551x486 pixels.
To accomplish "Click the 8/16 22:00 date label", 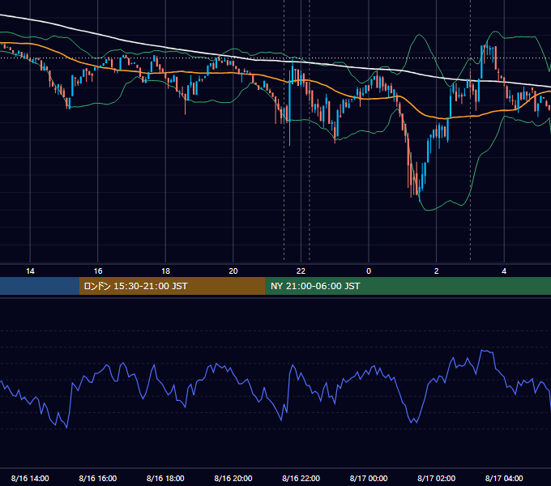I will click(301, 478).
